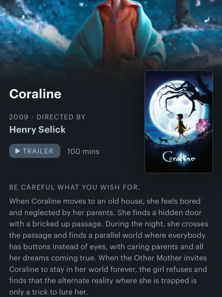Click the 2009 release year link
Image resolution: width=222 pixels, height=297 pixels.
[x=19, y=117]
